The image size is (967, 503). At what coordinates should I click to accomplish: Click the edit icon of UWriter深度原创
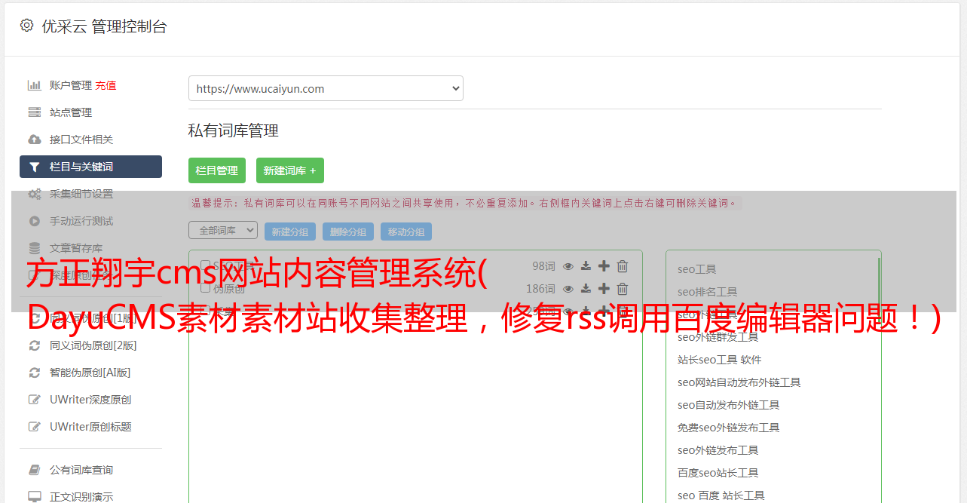(x=35, y=400)
